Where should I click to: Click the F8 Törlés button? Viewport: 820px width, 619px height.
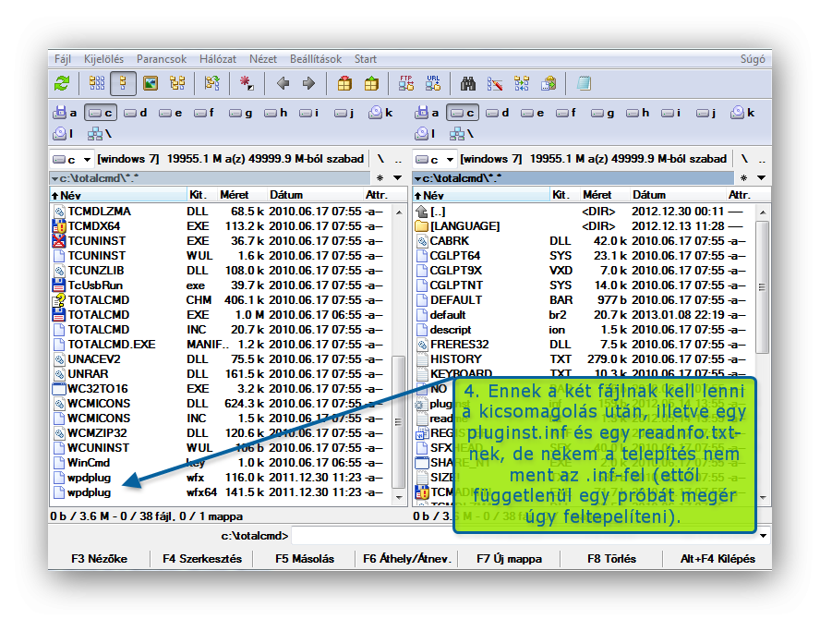click(611, 558)
